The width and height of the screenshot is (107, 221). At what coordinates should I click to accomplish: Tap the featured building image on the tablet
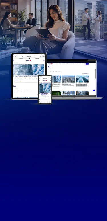(x=29, y=70)
